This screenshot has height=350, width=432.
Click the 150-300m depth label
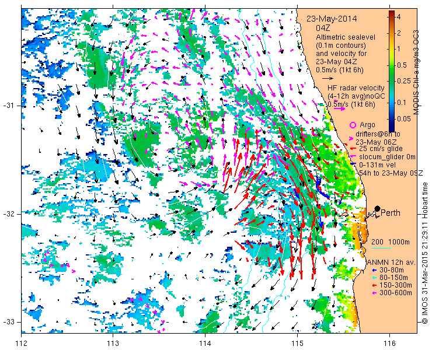(396, 285)
